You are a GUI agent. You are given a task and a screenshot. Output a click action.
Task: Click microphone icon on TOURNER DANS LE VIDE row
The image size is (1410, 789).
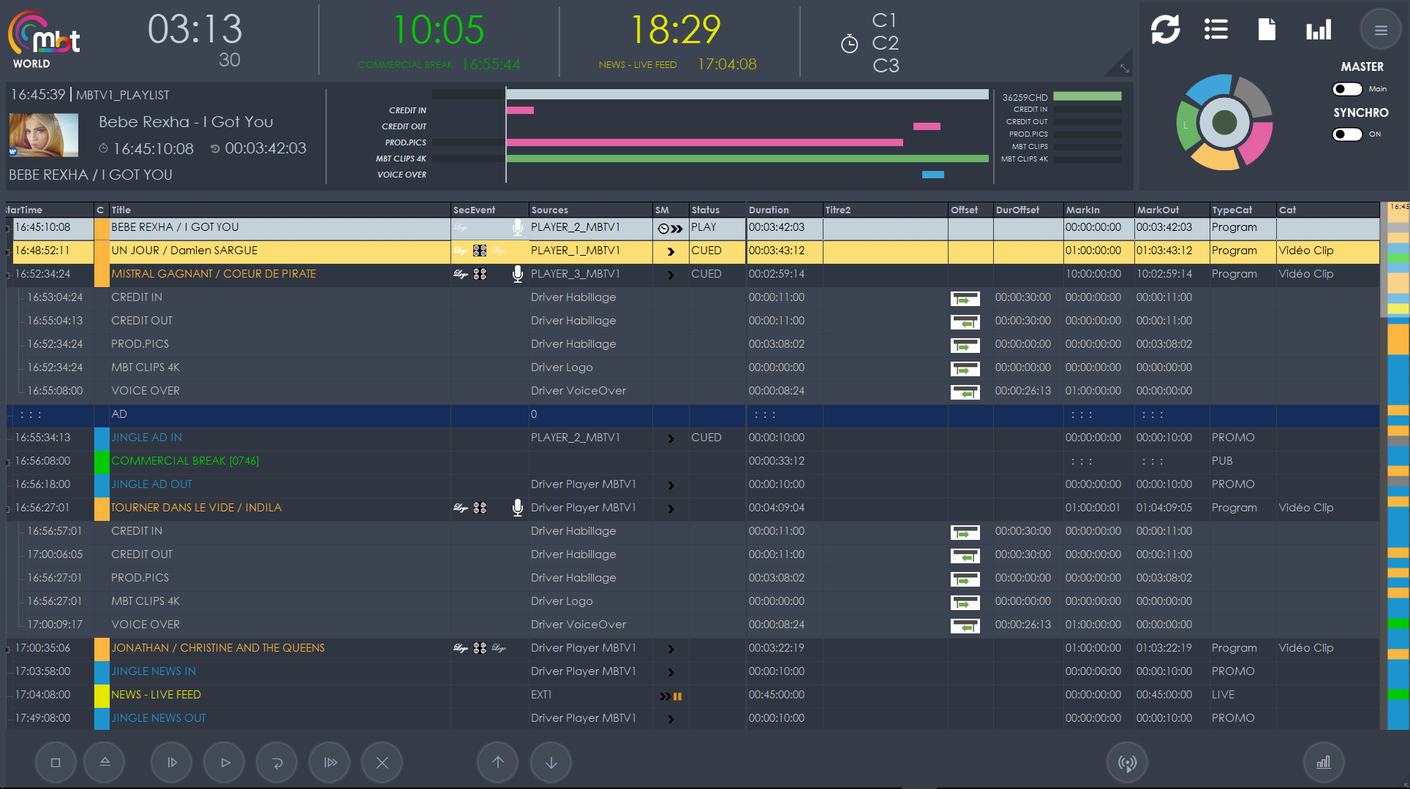pyautogui.click(x=518, y=508)
